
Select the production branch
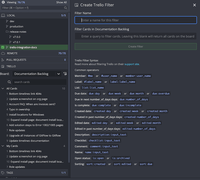[x=16, y=26]
